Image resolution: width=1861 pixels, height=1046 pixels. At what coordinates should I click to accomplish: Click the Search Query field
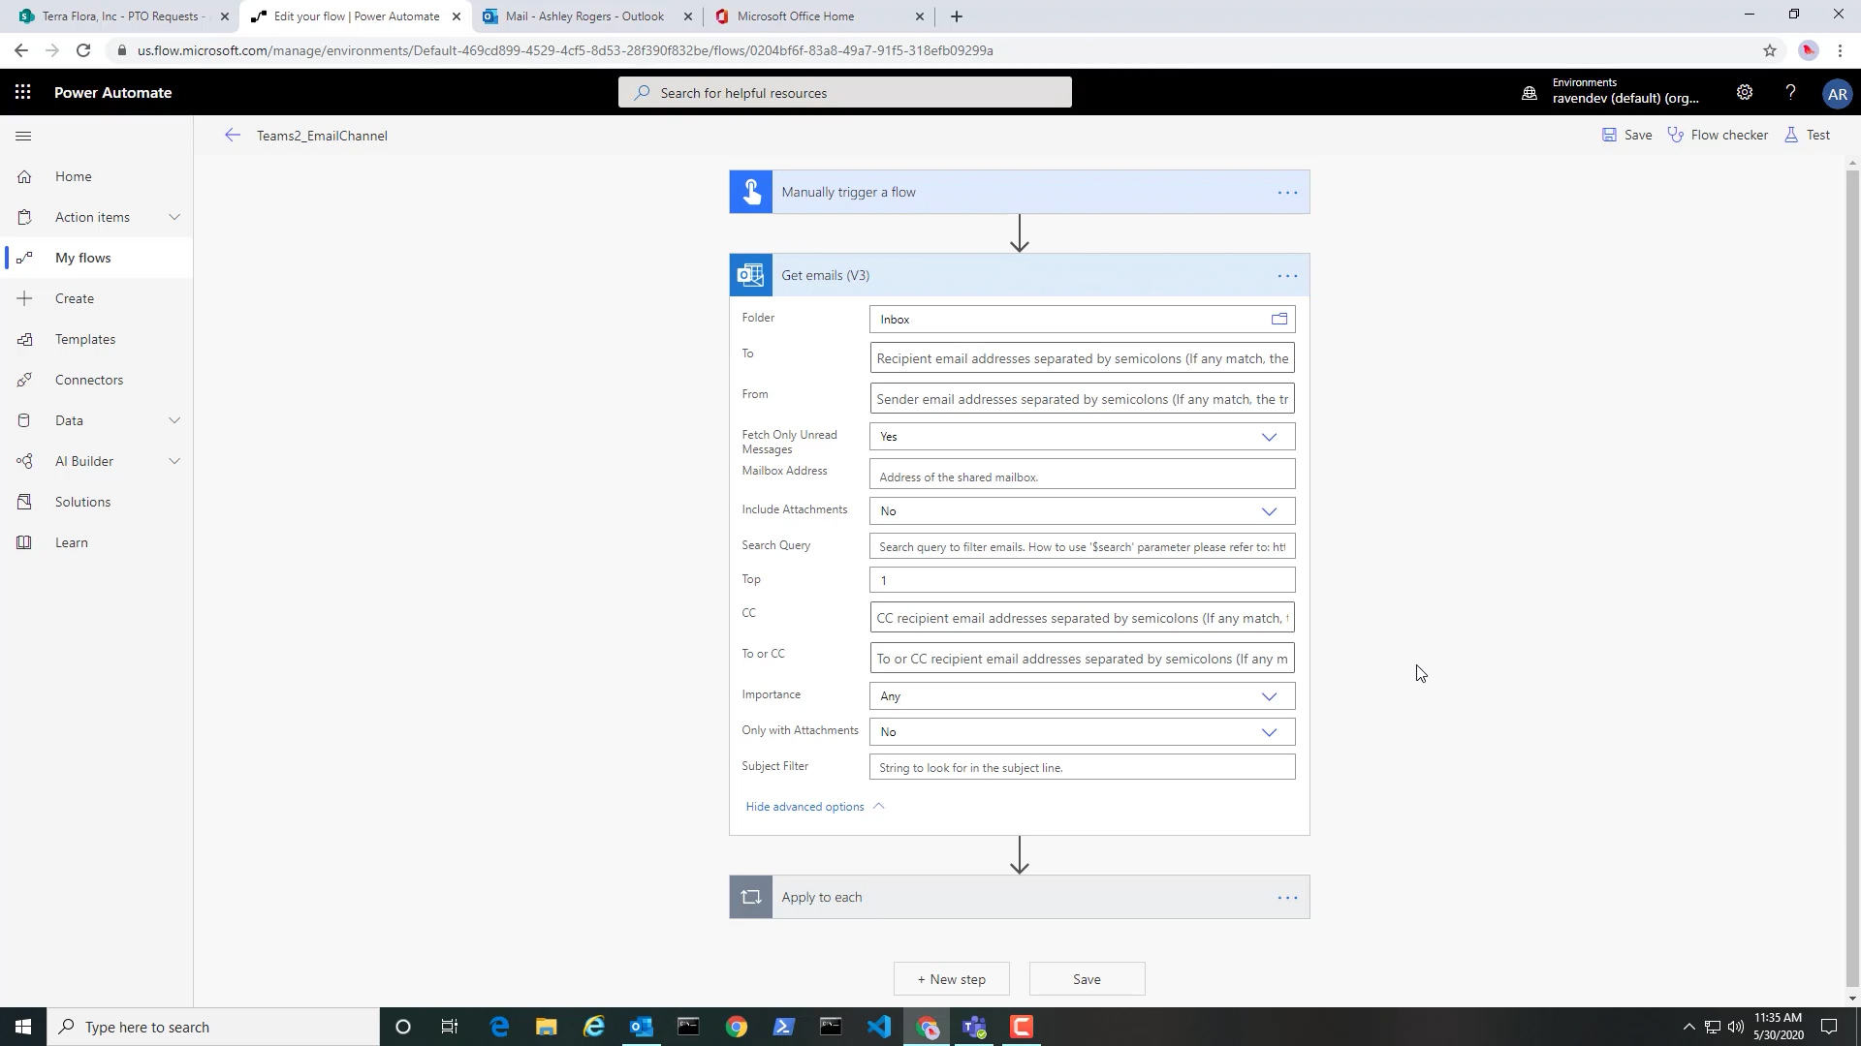(x=1082, y=547)
